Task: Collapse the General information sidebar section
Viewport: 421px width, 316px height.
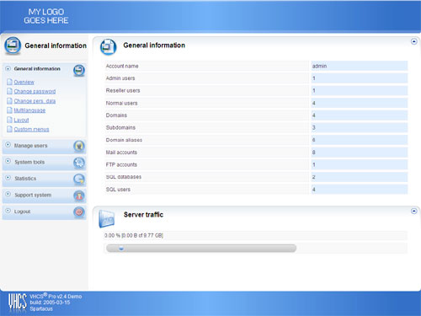Action: click(x=8, y=68)
